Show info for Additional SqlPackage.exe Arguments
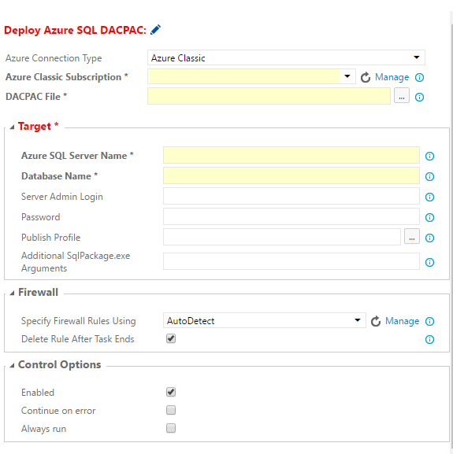This screenshot has width=453, height=454. pyautogui.click(x=429, y=262)
